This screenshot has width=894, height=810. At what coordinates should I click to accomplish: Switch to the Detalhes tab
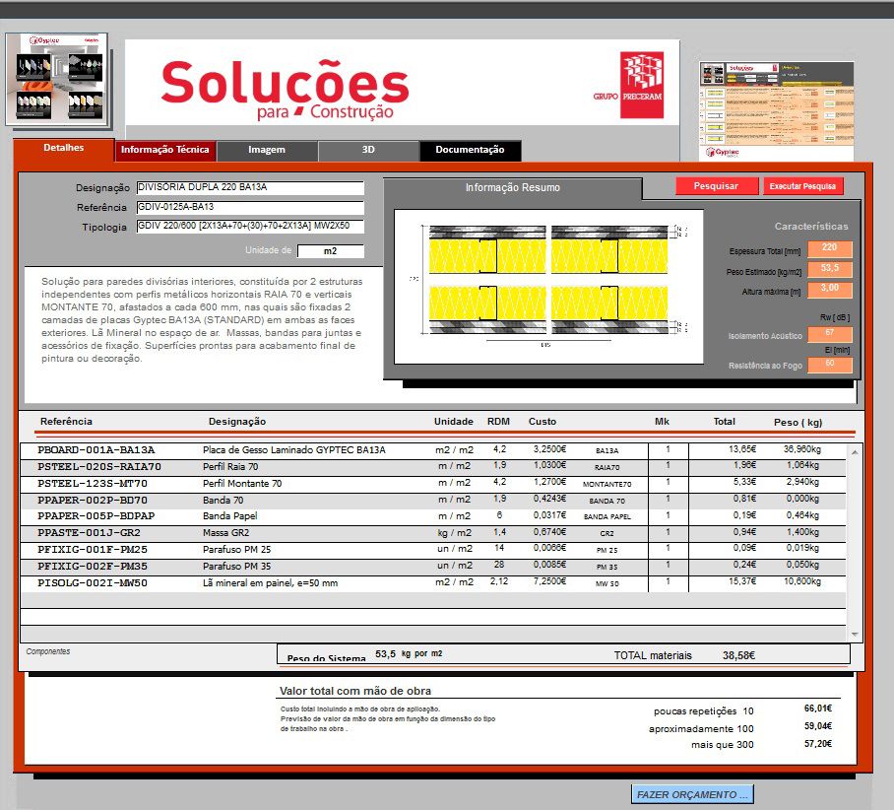click(63, 148)
